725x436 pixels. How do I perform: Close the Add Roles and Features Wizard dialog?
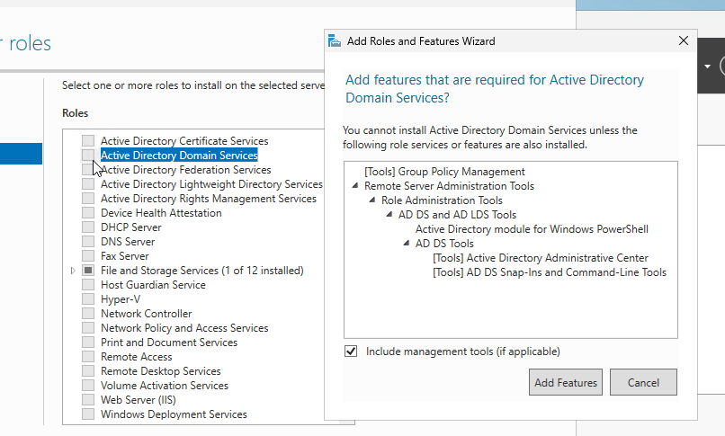(684, 40)
